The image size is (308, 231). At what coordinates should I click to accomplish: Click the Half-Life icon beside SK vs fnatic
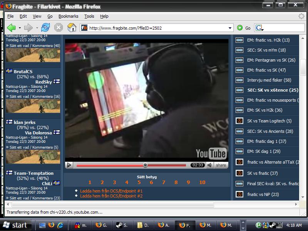(x=239, y=173)
